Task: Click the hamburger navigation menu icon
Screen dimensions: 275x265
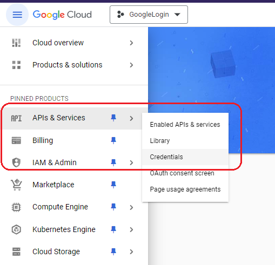Action: coord(17,15)
